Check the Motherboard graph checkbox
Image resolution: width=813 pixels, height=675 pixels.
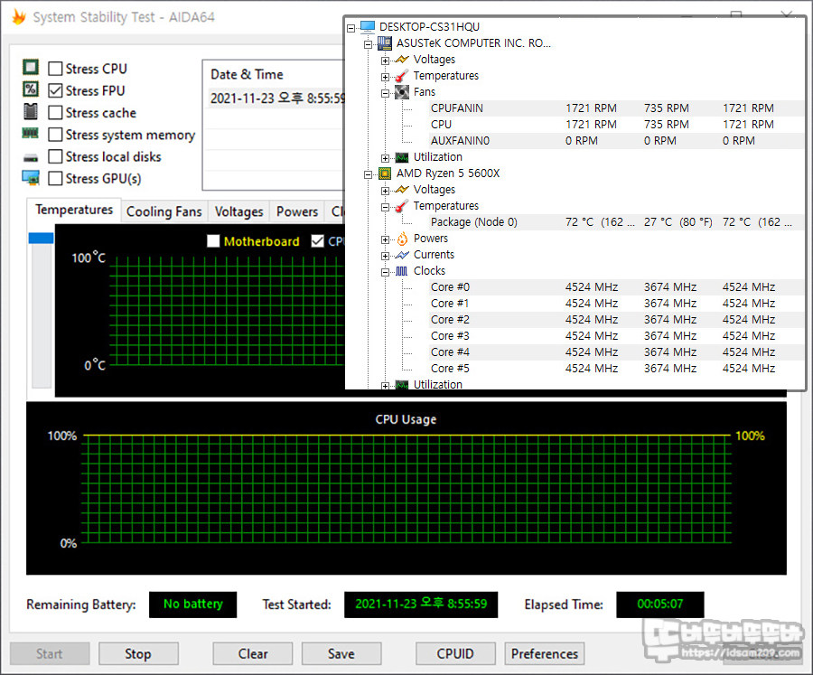pyautogui.click(x=213, y=240)
